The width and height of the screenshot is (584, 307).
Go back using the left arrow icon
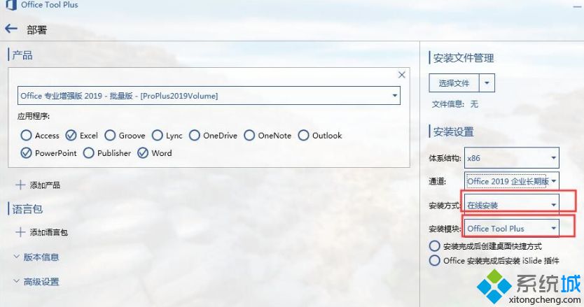tap(11, 29)
